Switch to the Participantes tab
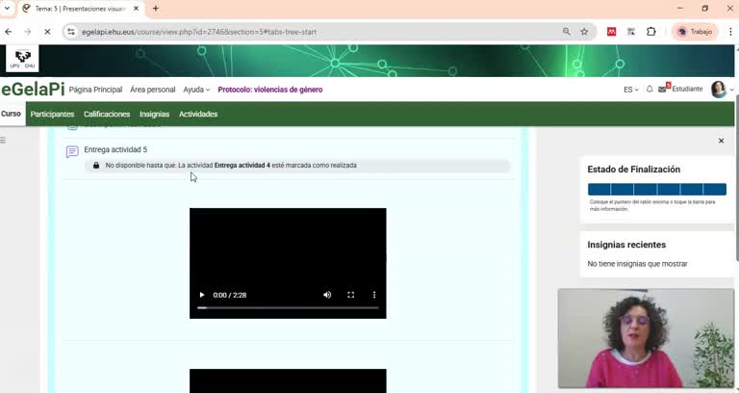Image resolution: width=739 pixels, height=393 pixels. [52, 114]
